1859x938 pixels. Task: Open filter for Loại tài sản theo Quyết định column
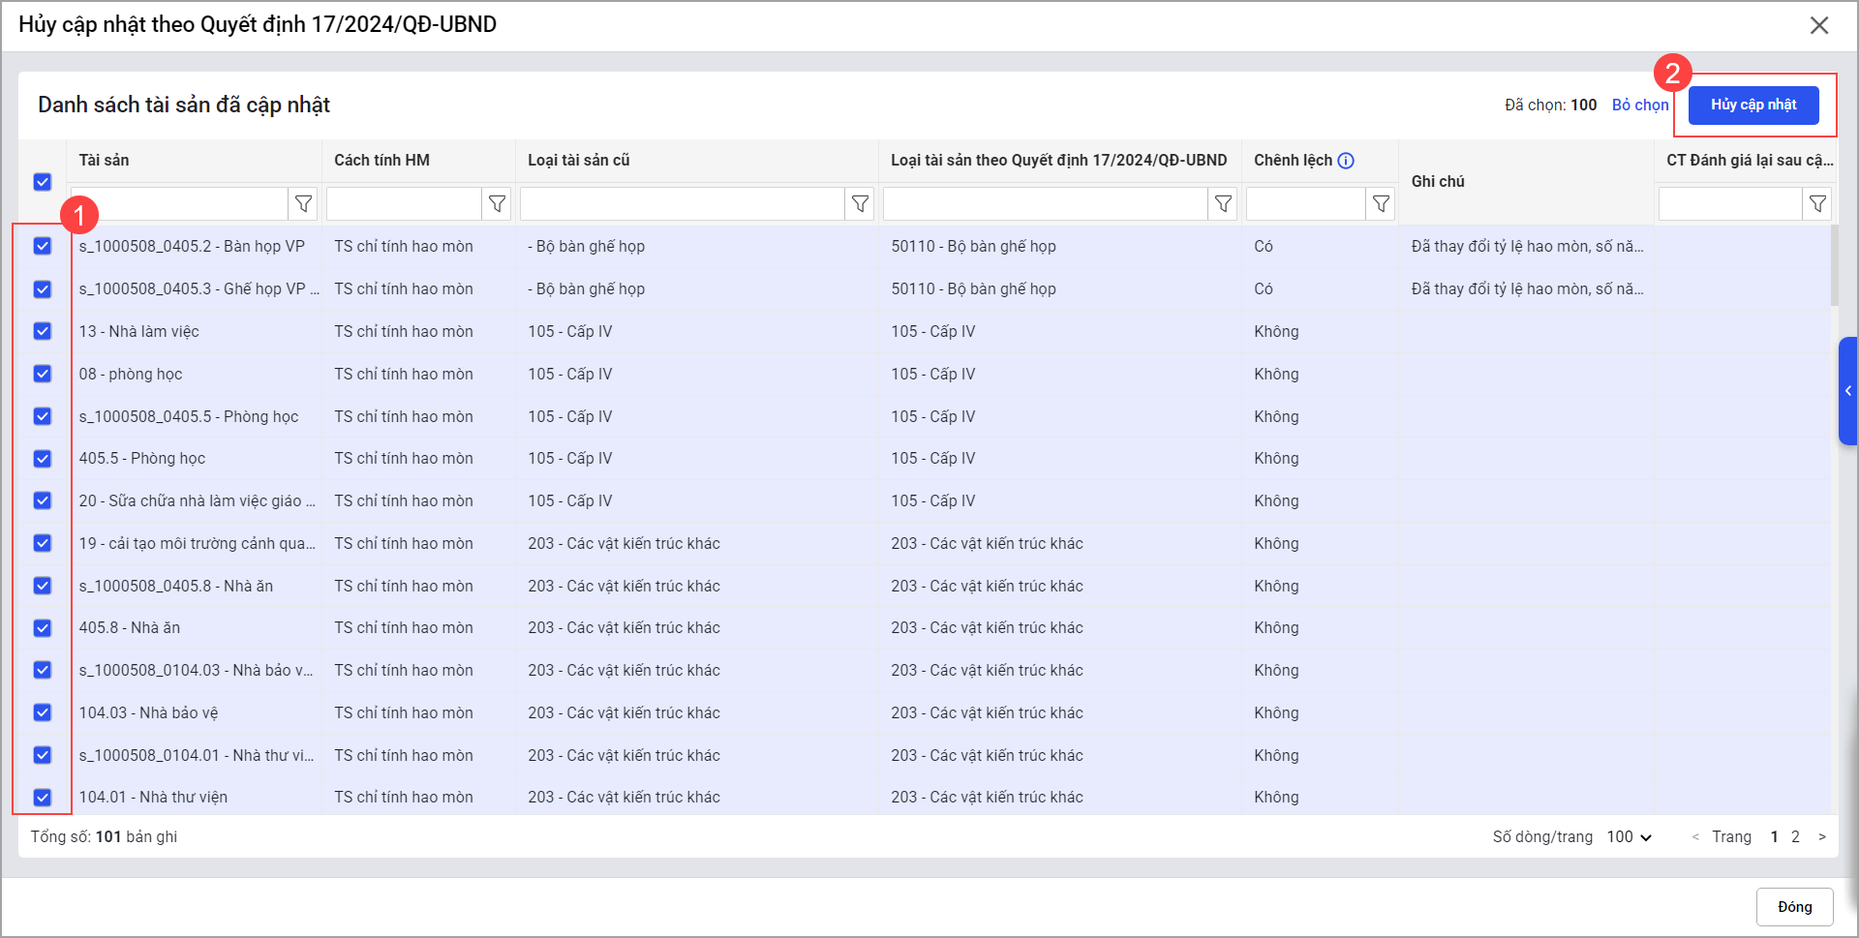point(1223,204)
